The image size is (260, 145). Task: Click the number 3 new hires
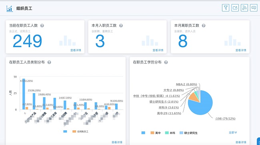click(x=100, y=41)
